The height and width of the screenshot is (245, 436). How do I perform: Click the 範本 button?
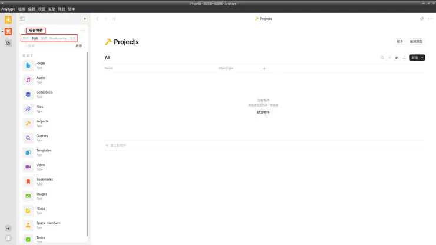click(400, 41)
